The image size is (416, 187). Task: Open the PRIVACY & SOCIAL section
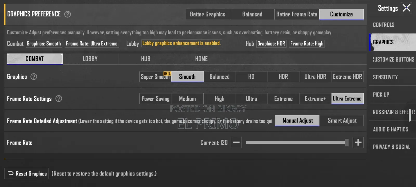[393, 147]
